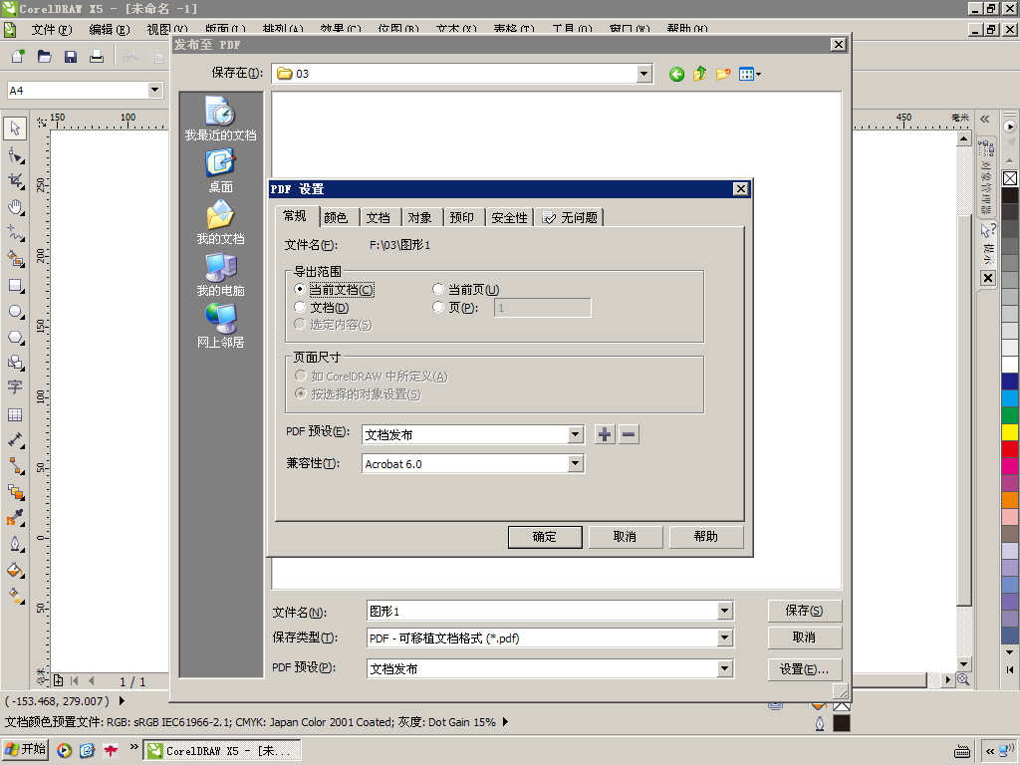Click the New document toolbar icon
Screen dimensions: 1020x765
[x=18, y=57]
